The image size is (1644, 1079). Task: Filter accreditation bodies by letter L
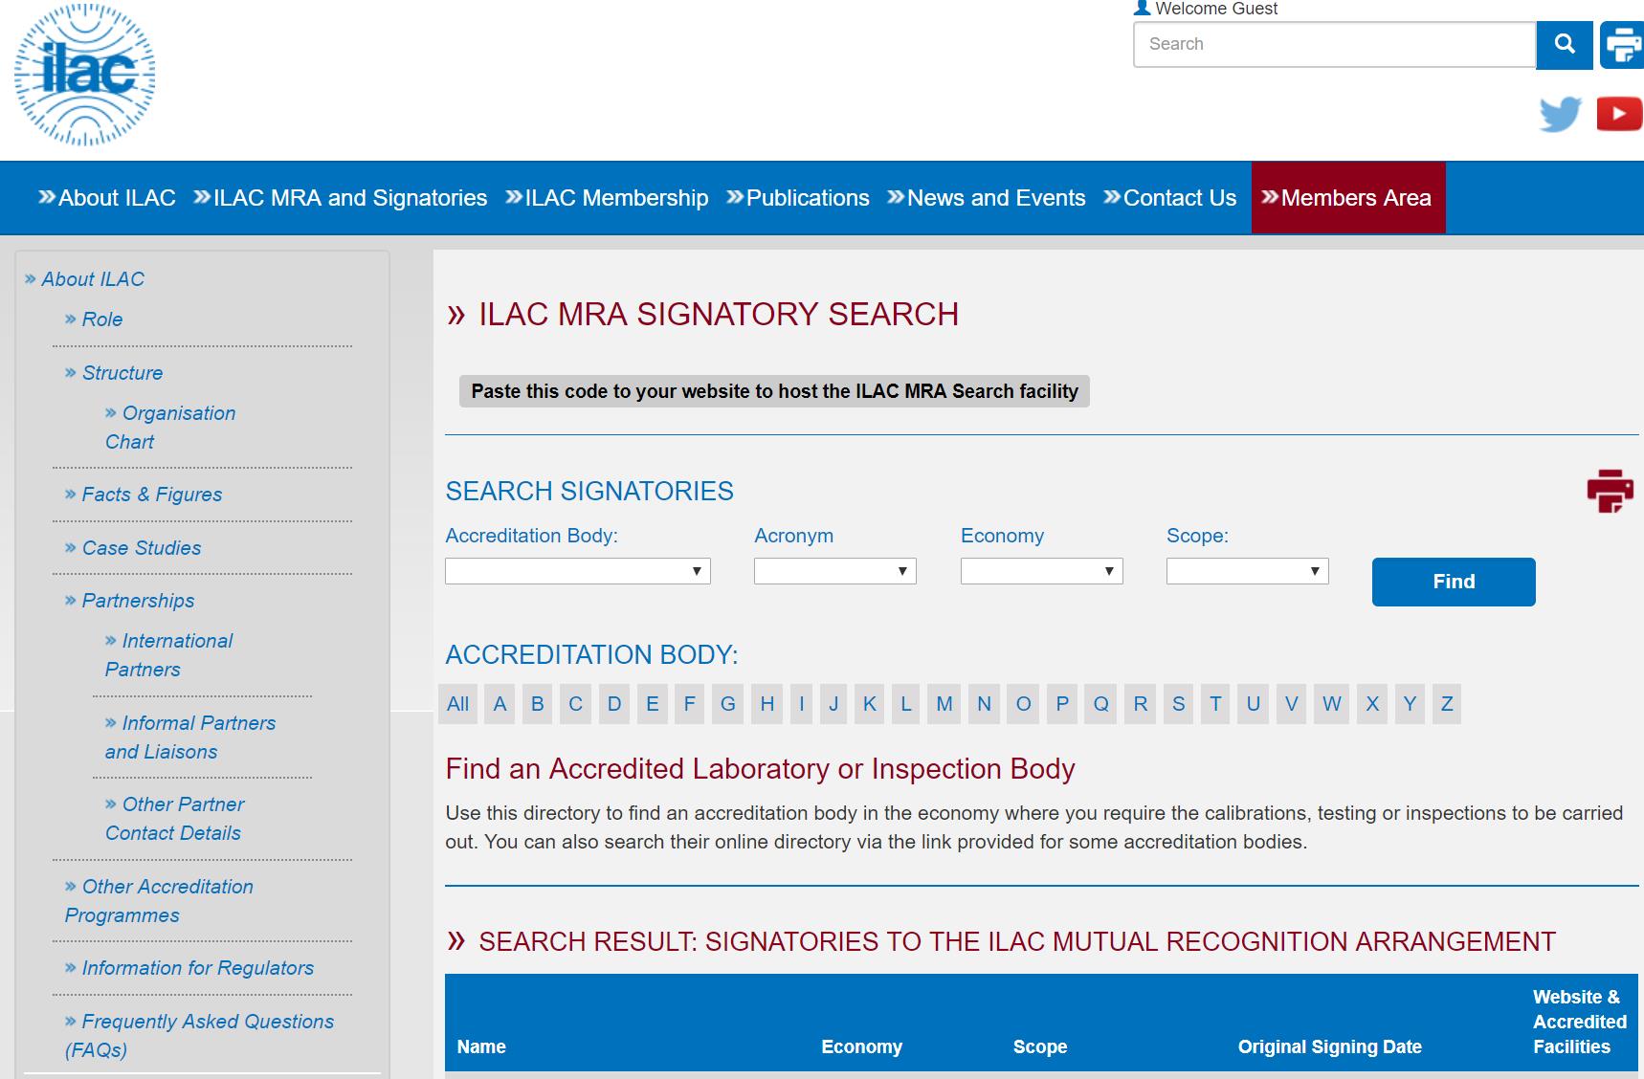906,704
